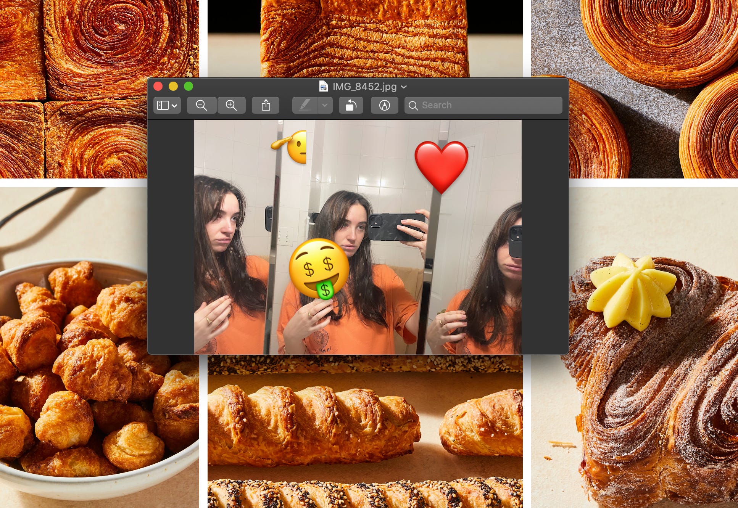Zoom out of the image
738x508 pixels.
tap(201, 105)
